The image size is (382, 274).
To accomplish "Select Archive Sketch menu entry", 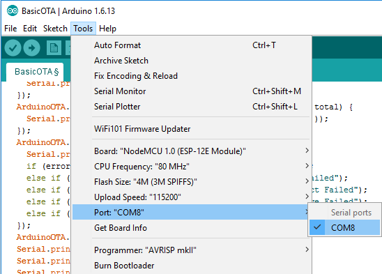I will (x=192, y=61).
